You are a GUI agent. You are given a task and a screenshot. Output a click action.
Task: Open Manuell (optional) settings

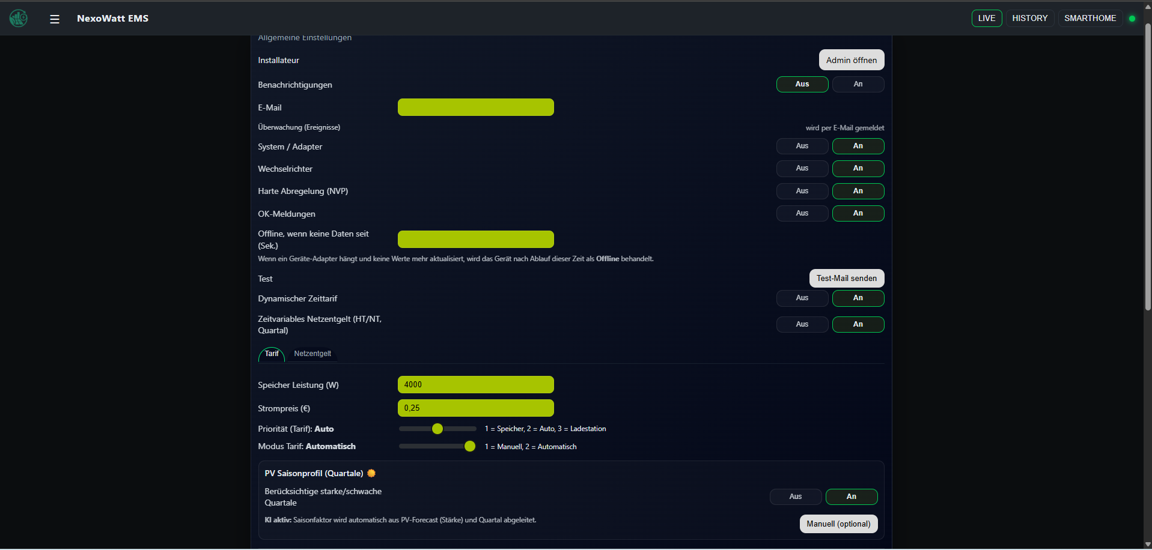[x=838, y=524]
